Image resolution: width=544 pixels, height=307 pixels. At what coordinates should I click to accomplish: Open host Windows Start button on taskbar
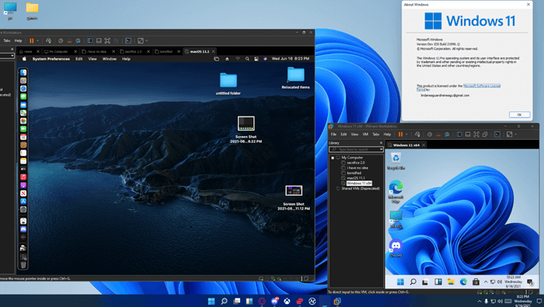pyautogui.click(x=211, y=301)
